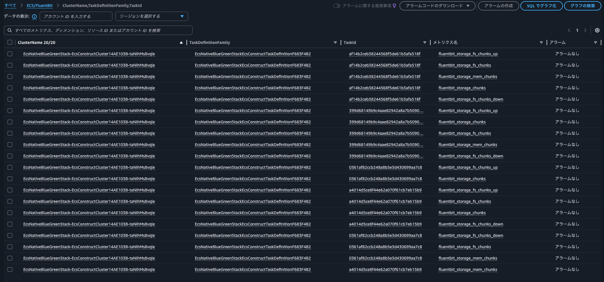The image size is (604, 282).
Task: Click the SQL でグラフ化 button
Action: 541,6
